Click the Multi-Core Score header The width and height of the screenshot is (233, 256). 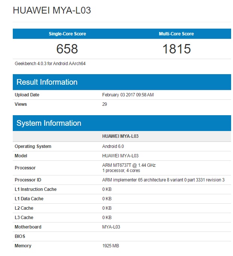tap(176, 34)
